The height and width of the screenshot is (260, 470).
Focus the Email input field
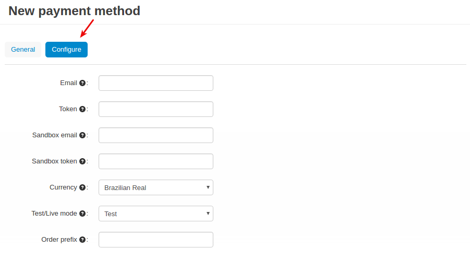pyautogui.click(x=156, y=83)
